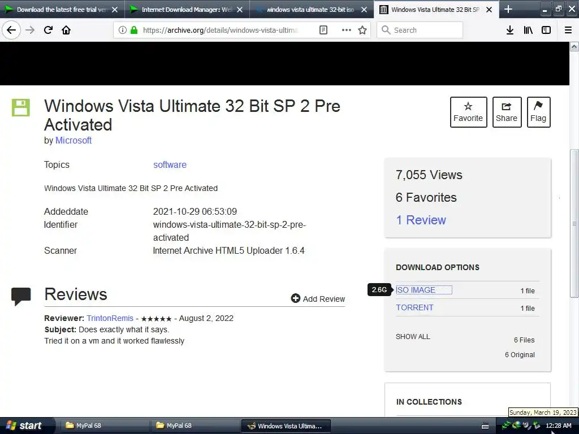Open the Microsoft creator link
579x434 pixels.
point(74,140)
